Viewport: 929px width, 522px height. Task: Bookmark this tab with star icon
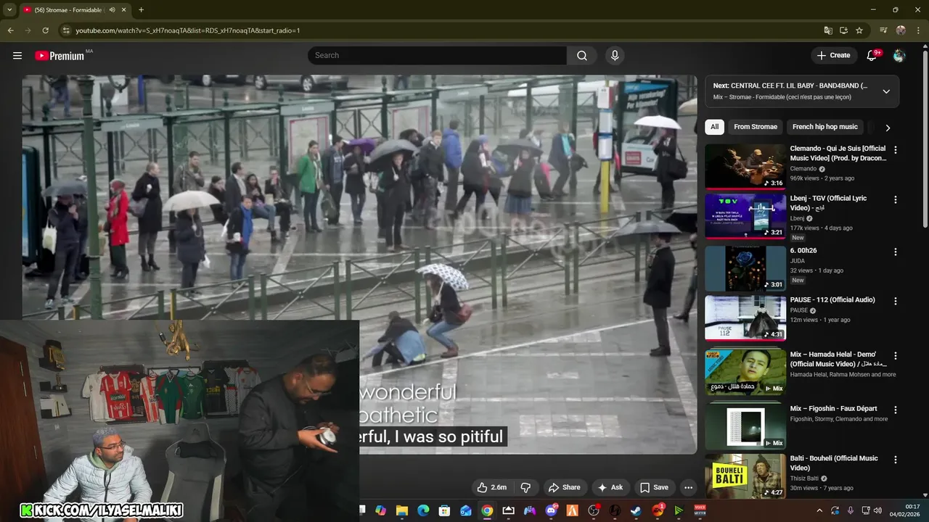[859, 30]
